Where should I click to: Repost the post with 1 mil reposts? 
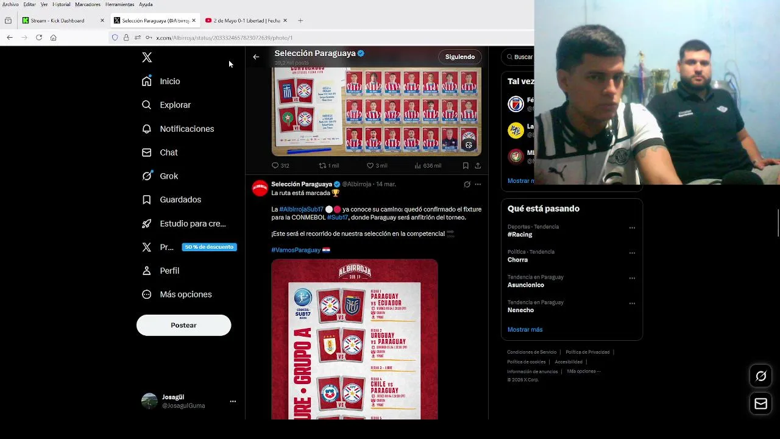tap(329, 165)
